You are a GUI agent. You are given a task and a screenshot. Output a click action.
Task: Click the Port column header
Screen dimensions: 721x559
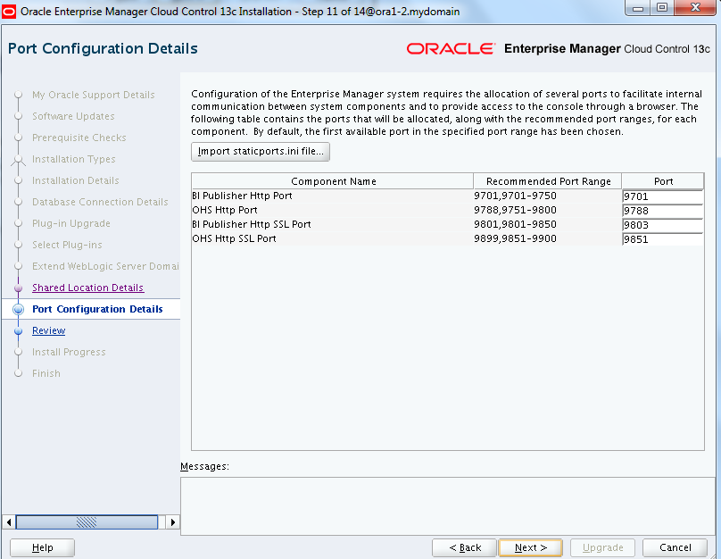click(x=663, y=181)
